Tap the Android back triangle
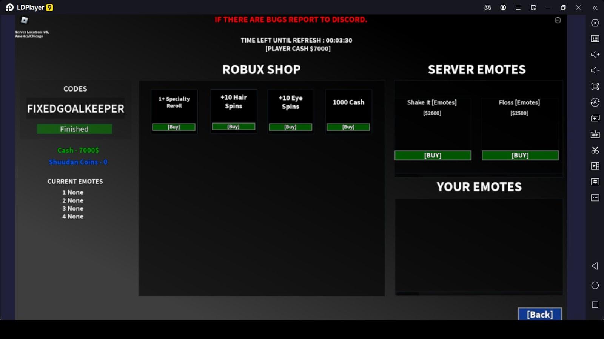This screenshot has height=339, width=604. [595, 266]
